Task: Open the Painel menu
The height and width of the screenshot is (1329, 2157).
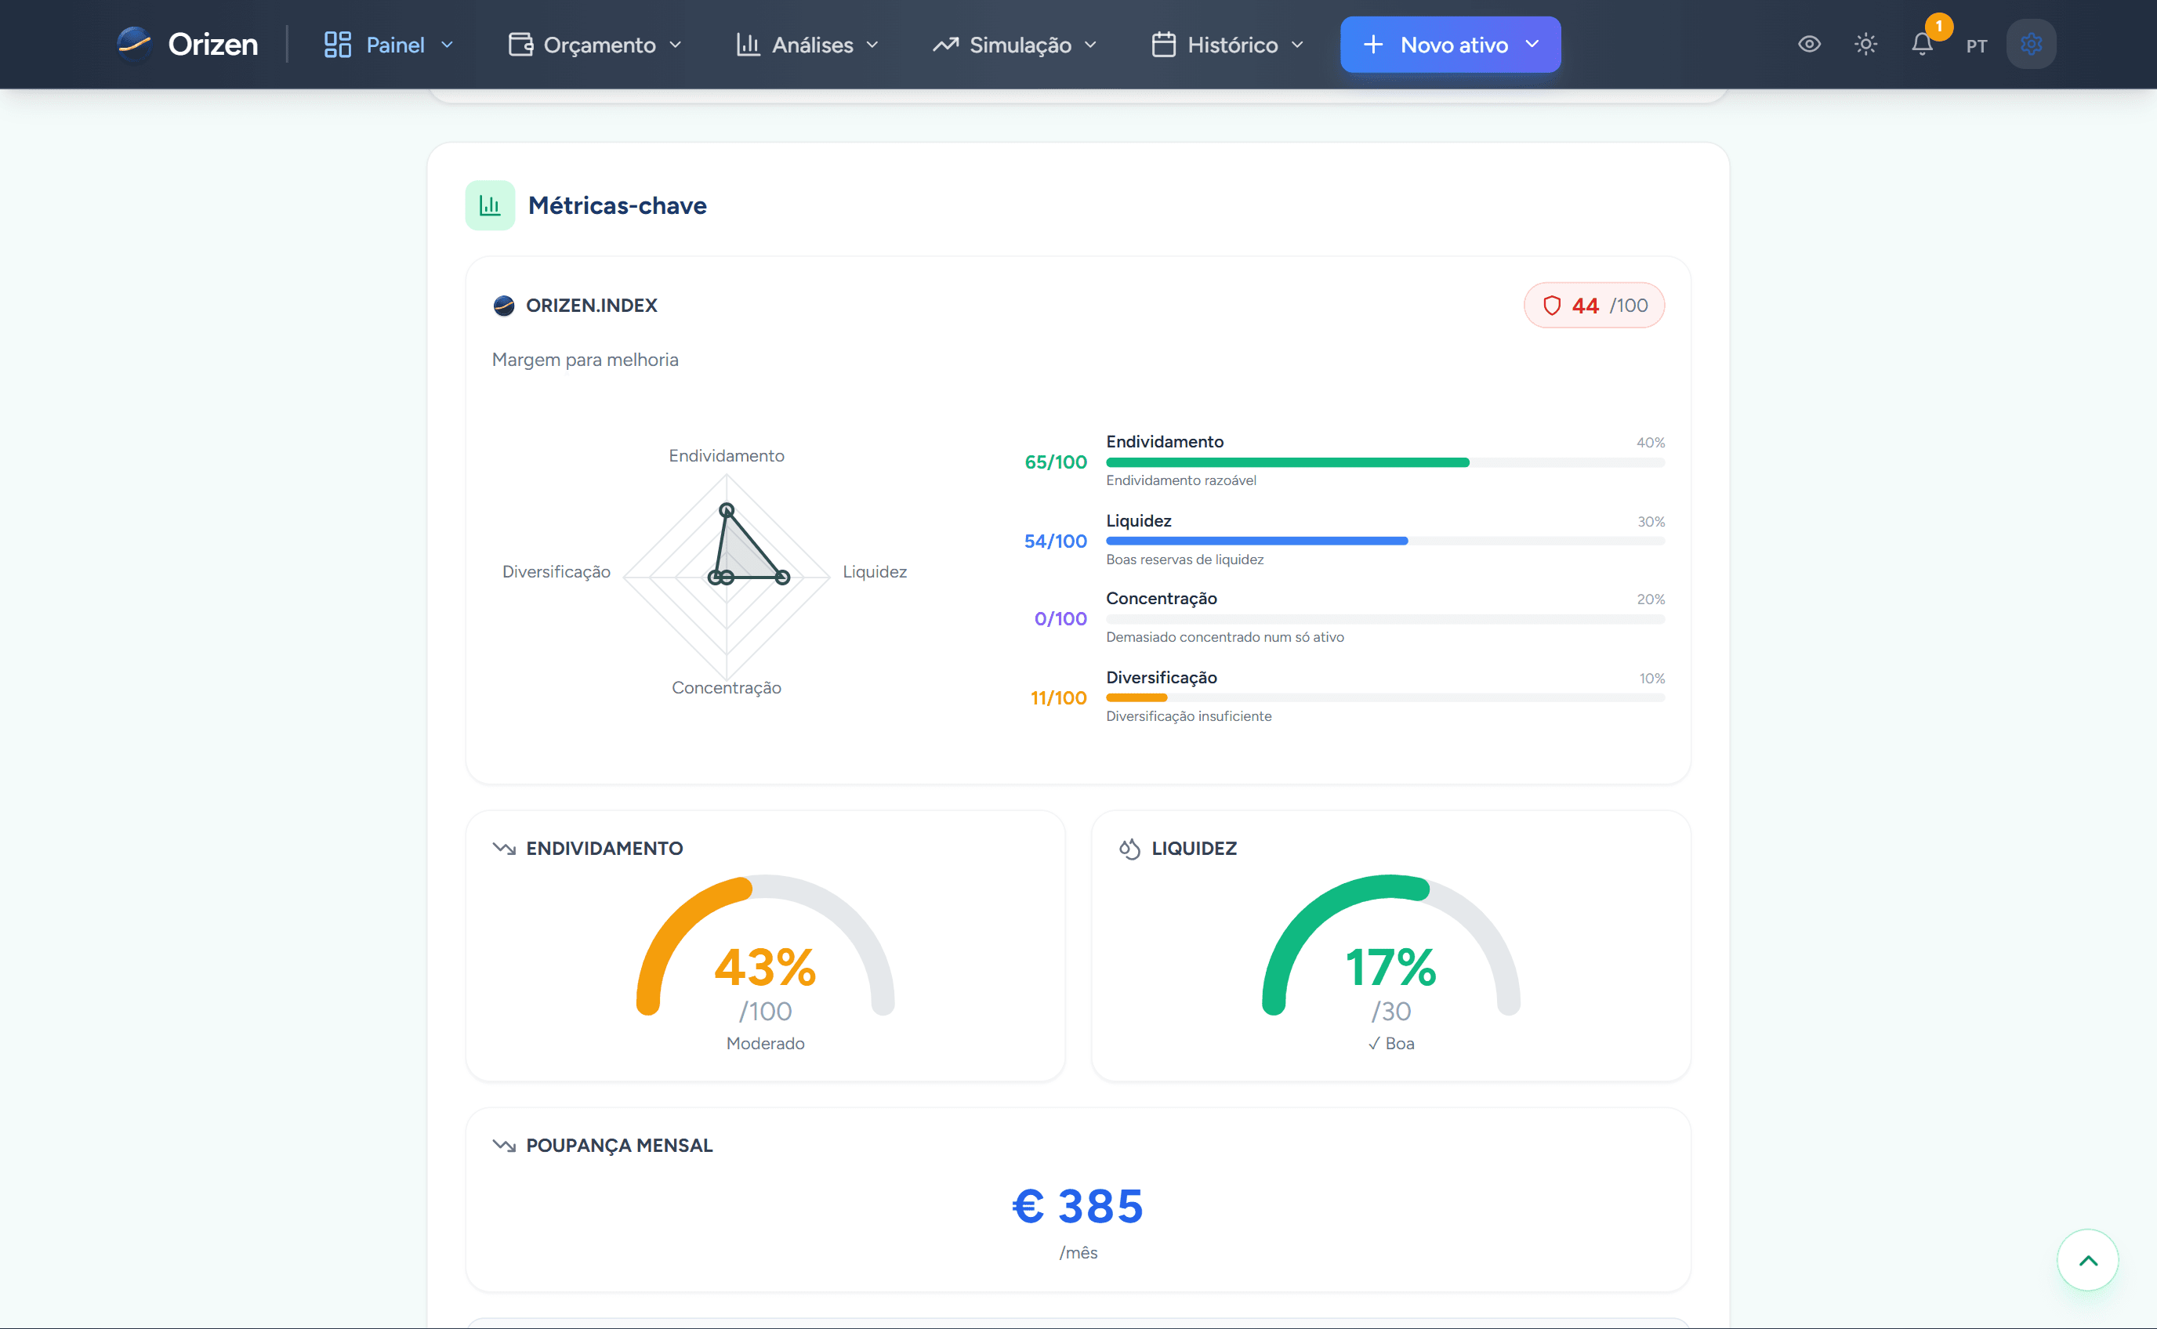Action: point(389,45)
